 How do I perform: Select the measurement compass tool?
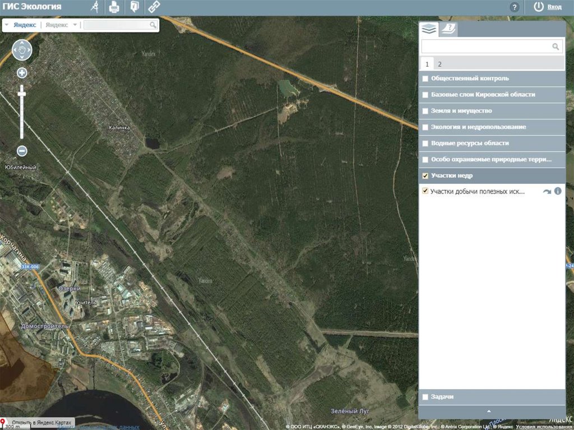coord(95,7)
